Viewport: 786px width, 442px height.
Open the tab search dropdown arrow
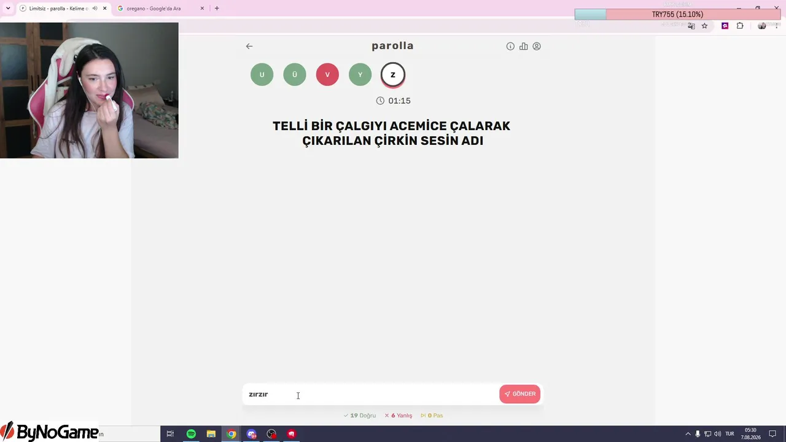[x=8, y=9]
